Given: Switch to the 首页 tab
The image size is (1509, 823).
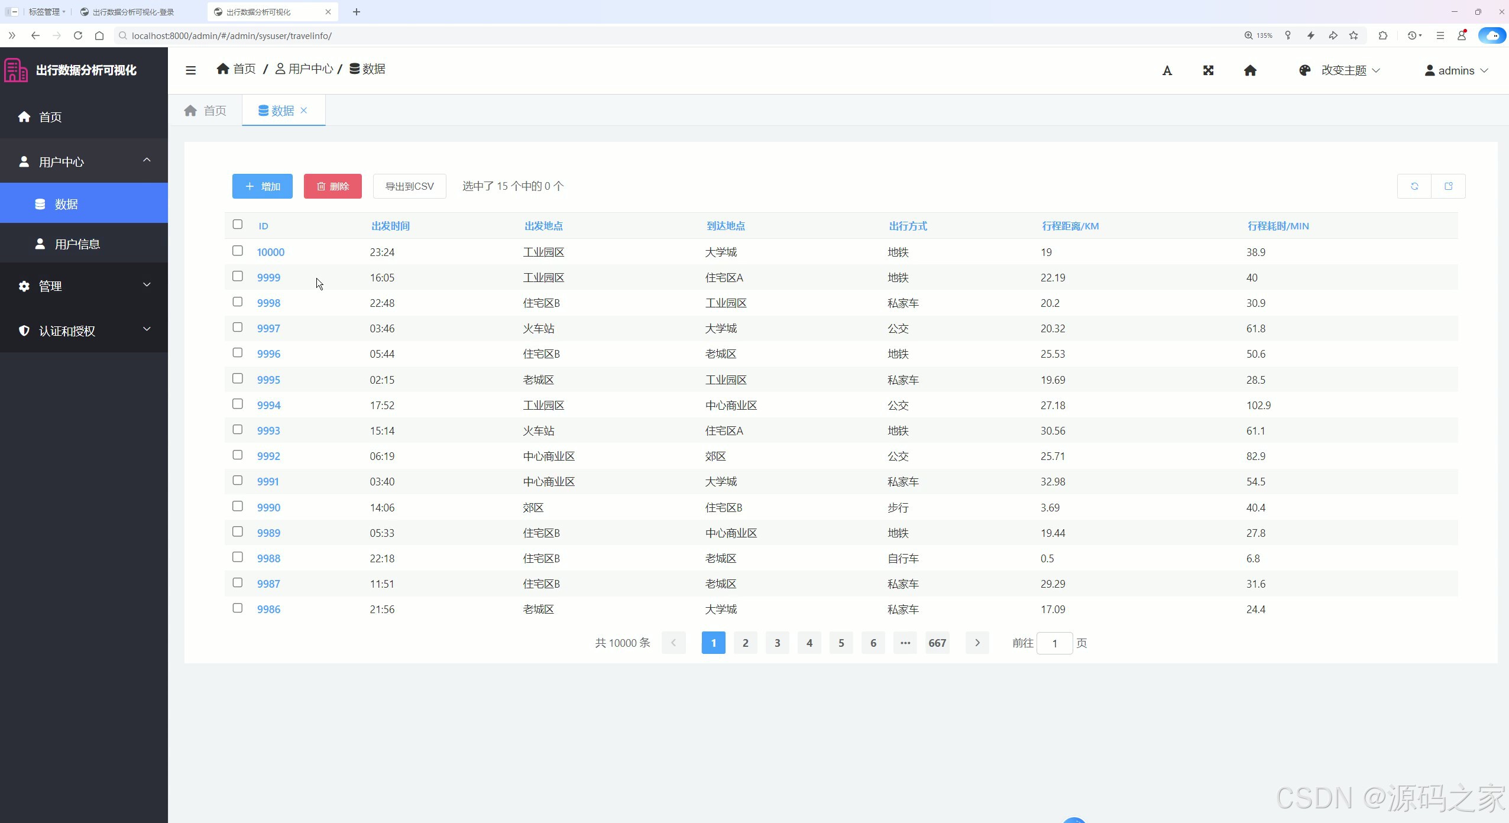Looking at the screenshot, I should coord(206,111).
